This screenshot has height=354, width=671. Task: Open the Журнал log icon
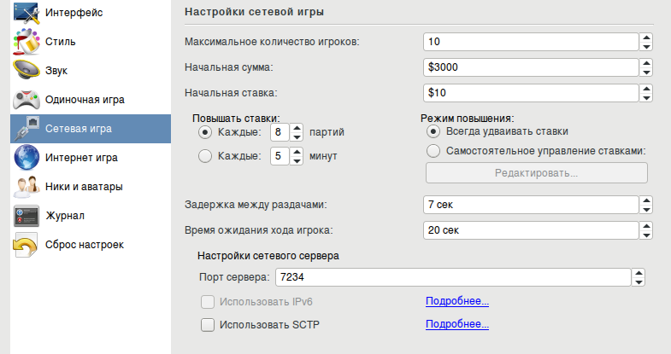(26, 216)
